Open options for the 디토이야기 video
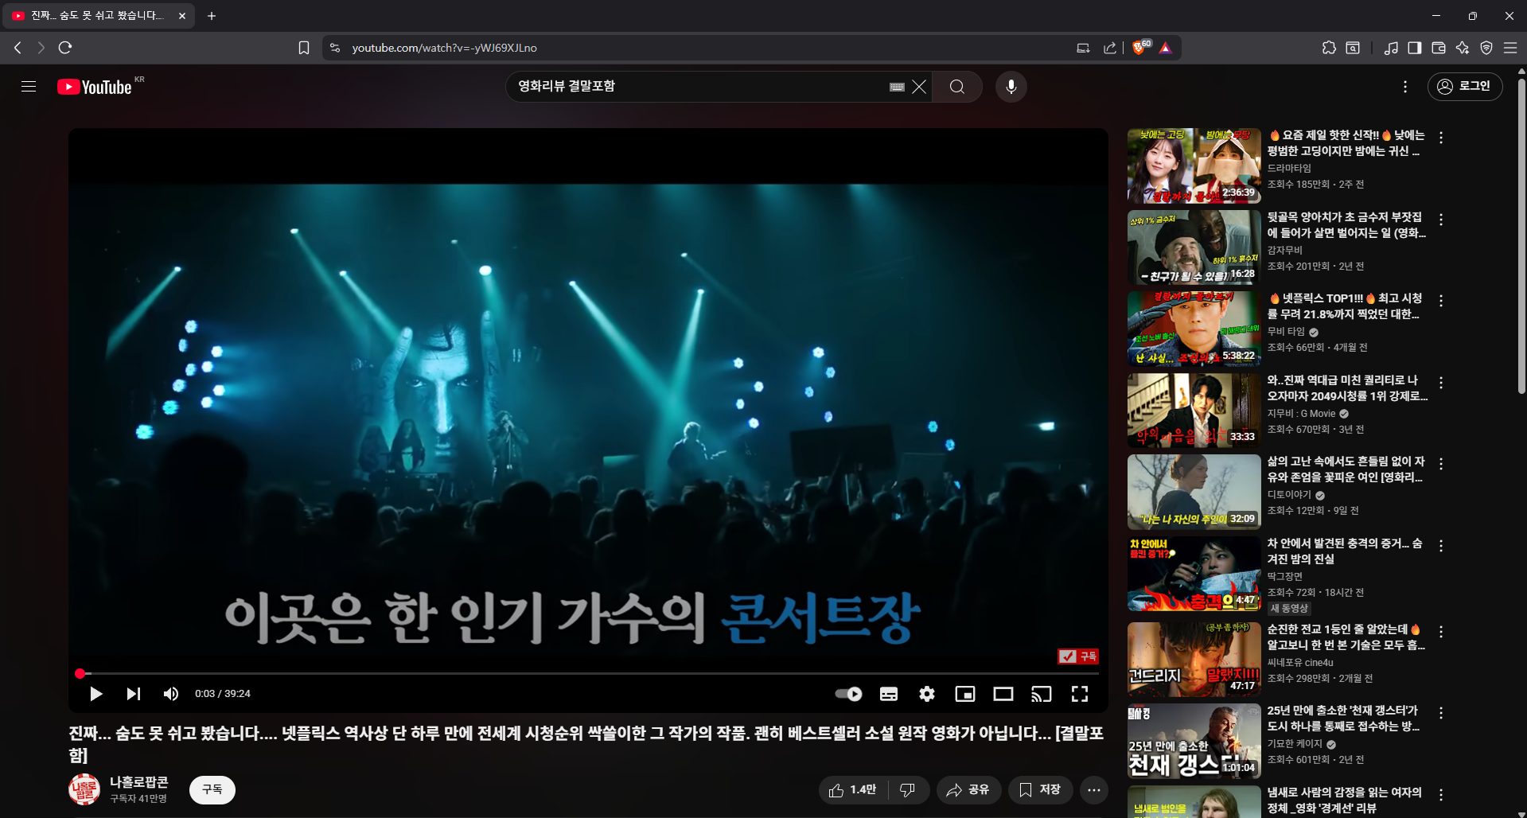 (x=1441, y=464)
